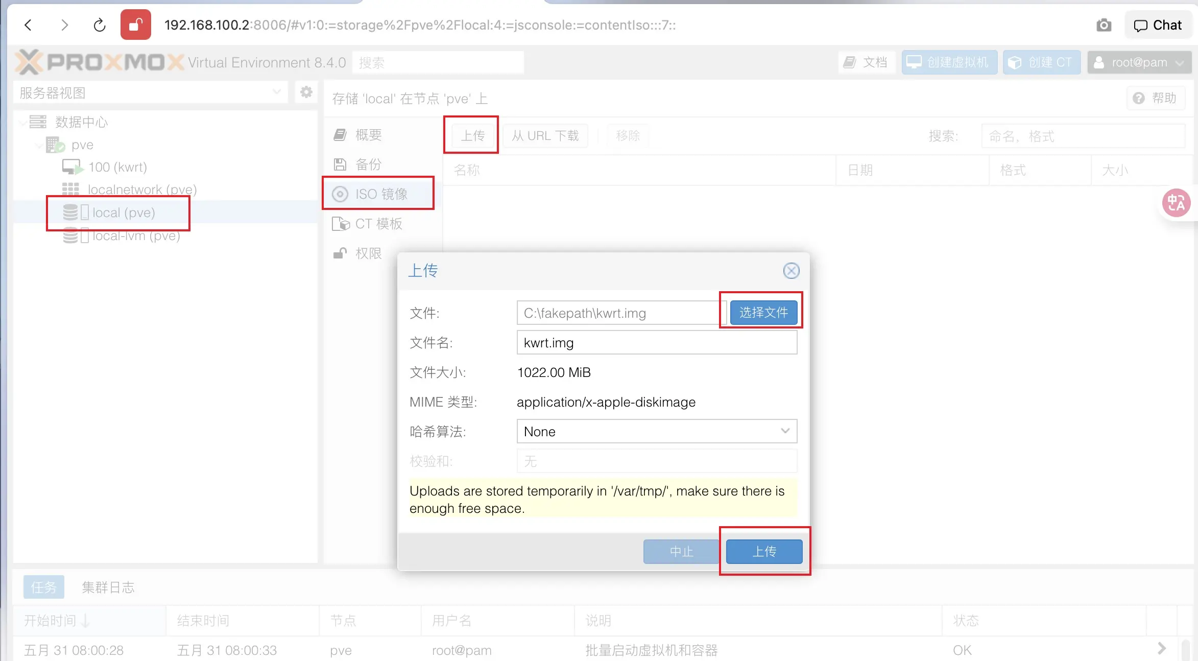Click the select file button
The width and height of the screenshot is (1198, 661).
tap(763, 313)
